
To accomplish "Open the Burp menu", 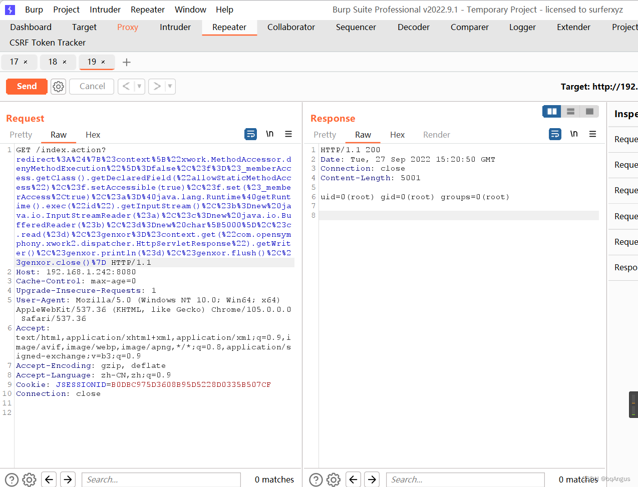I will (x=34, y=10).
